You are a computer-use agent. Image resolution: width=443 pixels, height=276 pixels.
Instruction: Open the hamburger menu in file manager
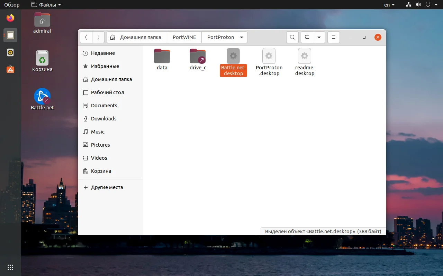click(x=333, y=37)
